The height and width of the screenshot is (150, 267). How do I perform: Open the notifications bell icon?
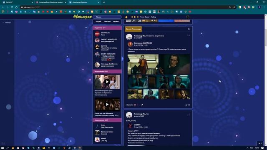coord(126,17)
